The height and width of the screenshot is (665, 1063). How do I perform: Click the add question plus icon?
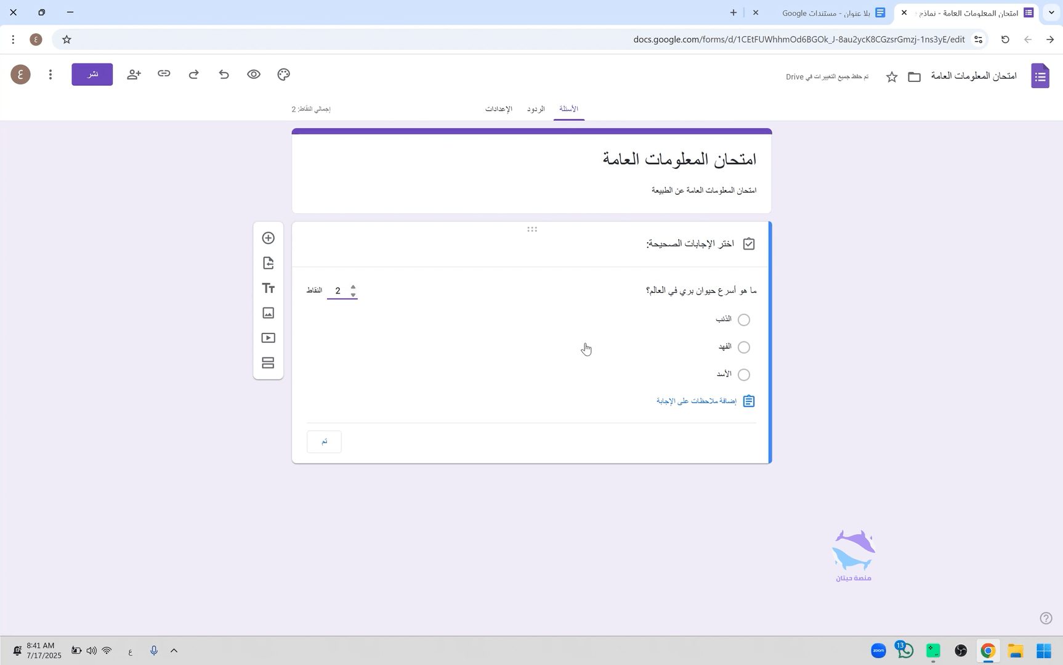268,238
